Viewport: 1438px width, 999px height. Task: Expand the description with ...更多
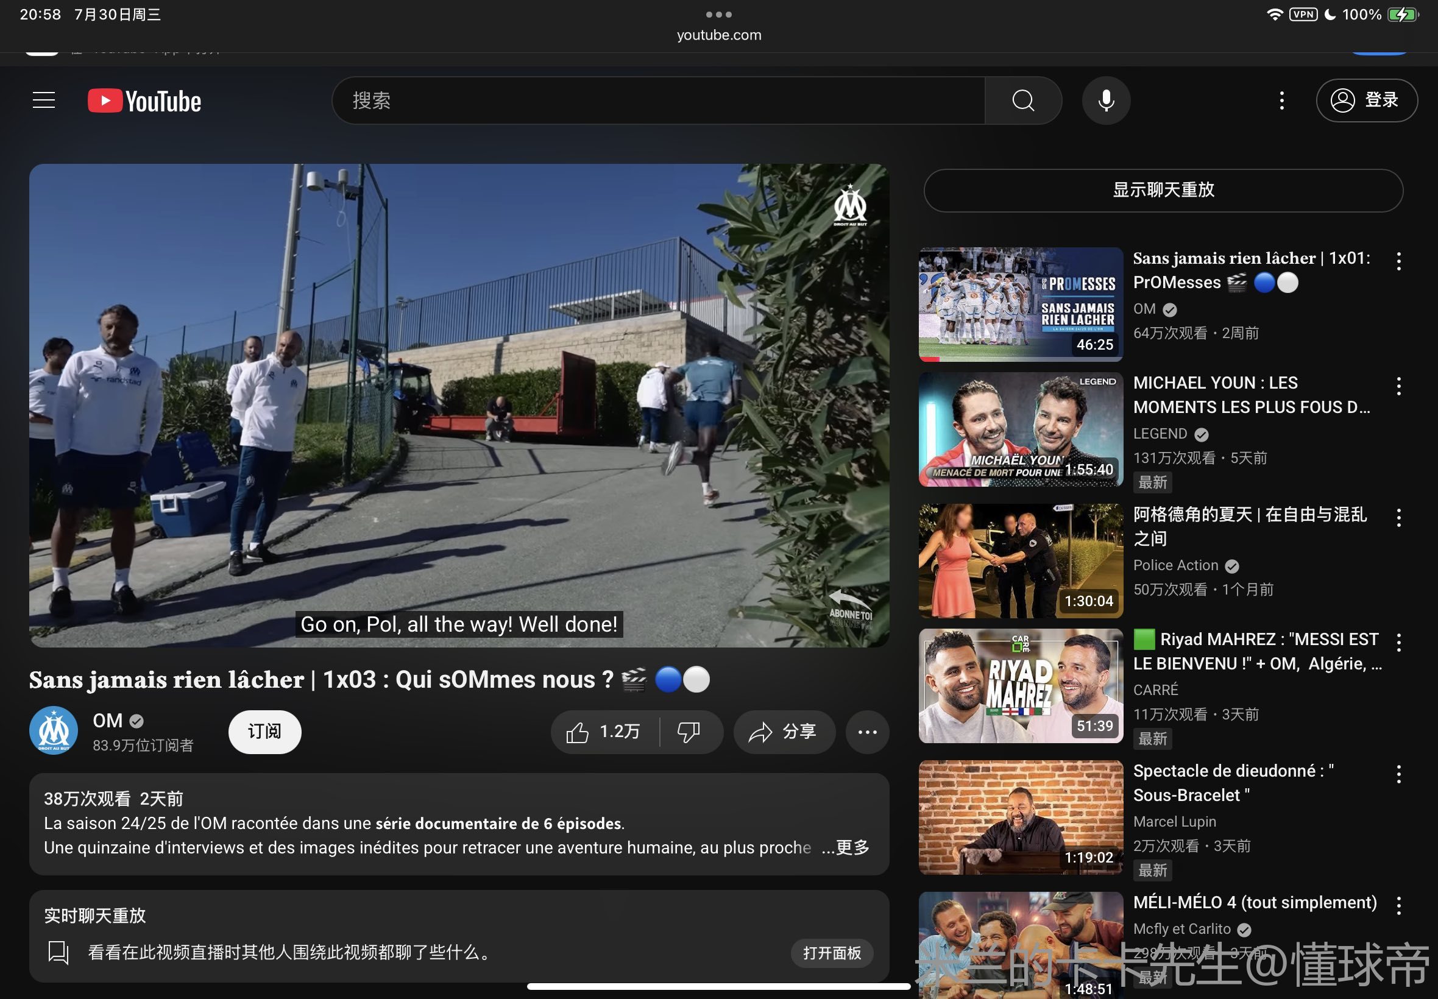point(846,847)
